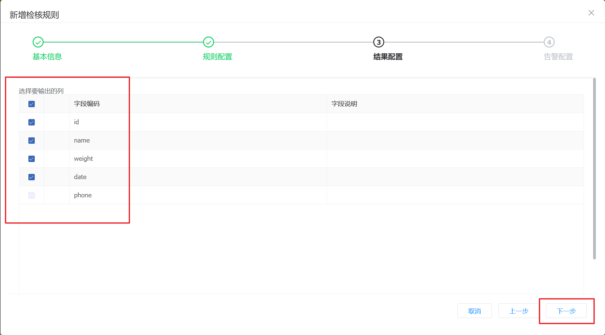Go to the 规则配置 step label
This screenshot has width=605, height=335.
tap(217, 57)
